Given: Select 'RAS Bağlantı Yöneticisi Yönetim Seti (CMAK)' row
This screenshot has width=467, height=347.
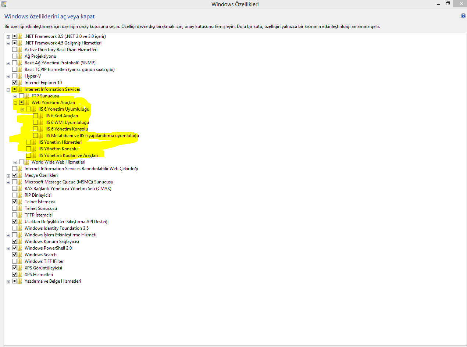Looking at the screenshot, I should point(68,189).
